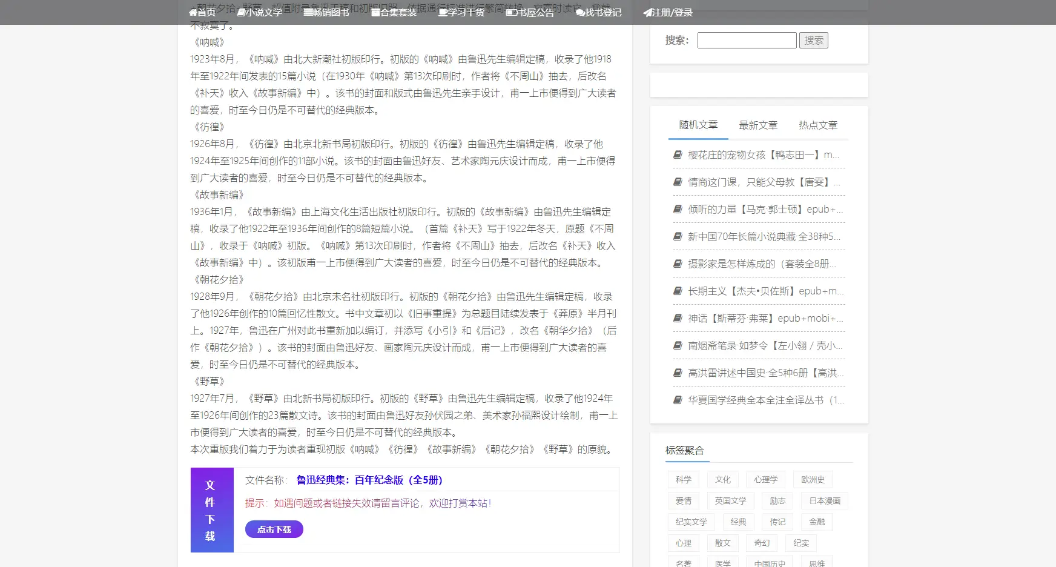1056x567 pixels.
Task: Click book icon beside 樱花庄的宠物女孩 article
Action: click(x=678, y=154)
